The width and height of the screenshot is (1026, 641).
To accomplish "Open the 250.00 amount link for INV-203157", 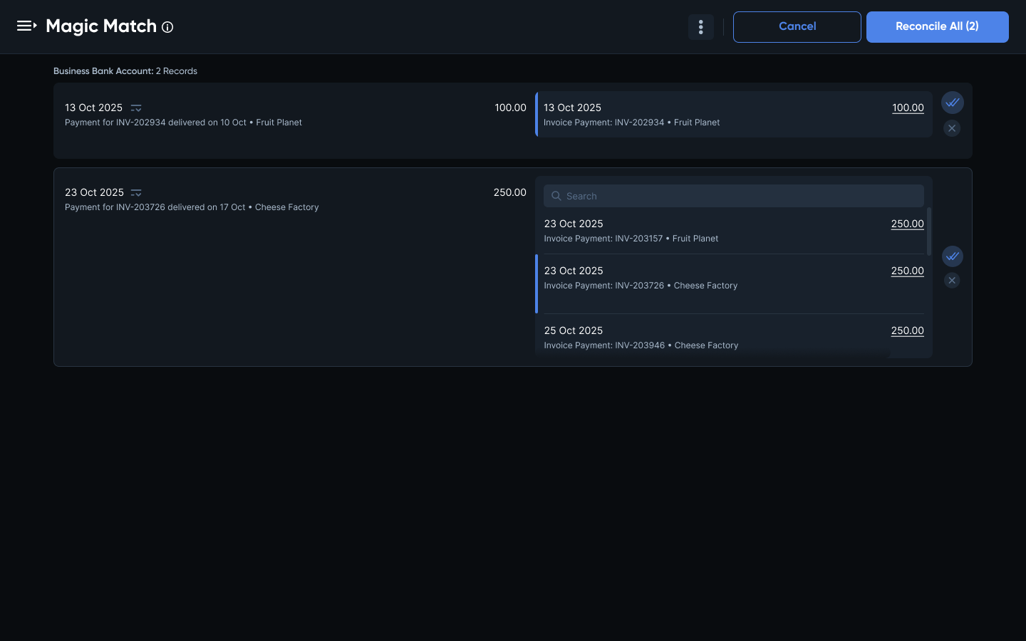I will pos(907,224).
